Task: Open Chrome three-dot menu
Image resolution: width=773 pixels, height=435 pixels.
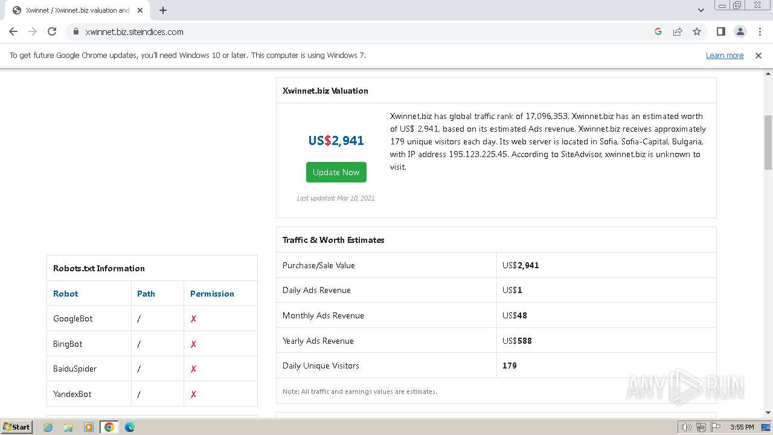Action: click(760, 31)
